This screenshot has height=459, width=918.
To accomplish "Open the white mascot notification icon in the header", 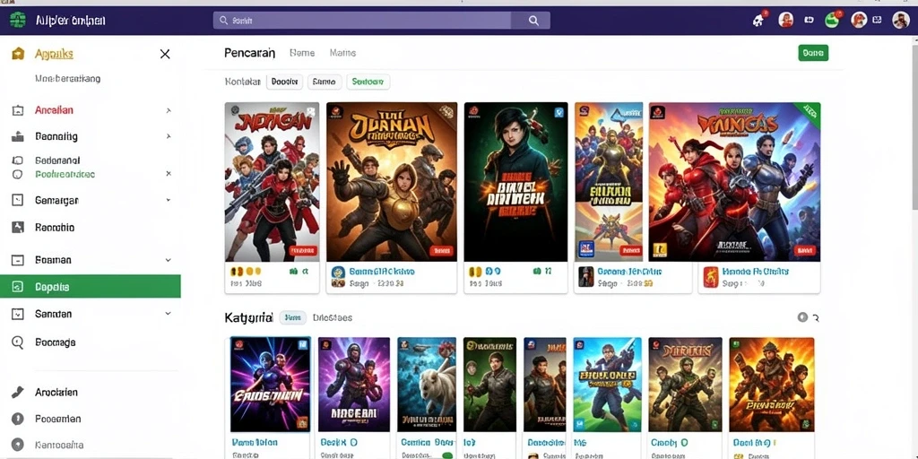I will click(x=758, y=21).
